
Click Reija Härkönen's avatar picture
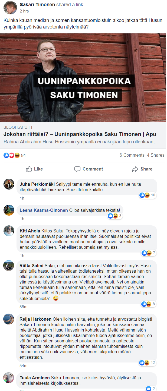(9, 319)
